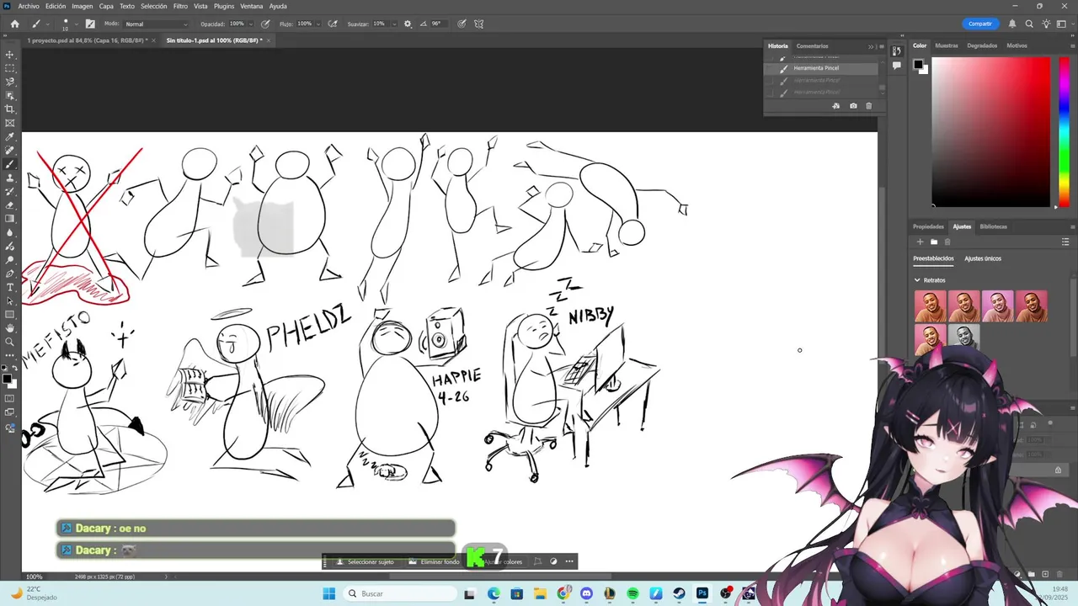
Task: Delete current history state trash icon
Action: [x=869, y=106]
